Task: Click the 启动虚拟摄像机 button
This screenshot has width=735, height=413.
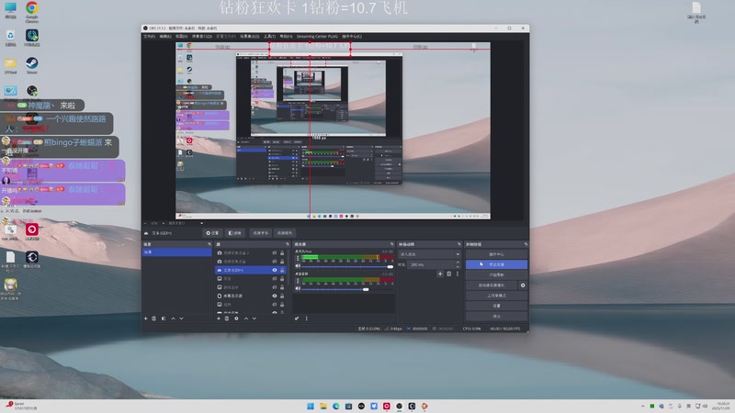Action: click(492, 285)
